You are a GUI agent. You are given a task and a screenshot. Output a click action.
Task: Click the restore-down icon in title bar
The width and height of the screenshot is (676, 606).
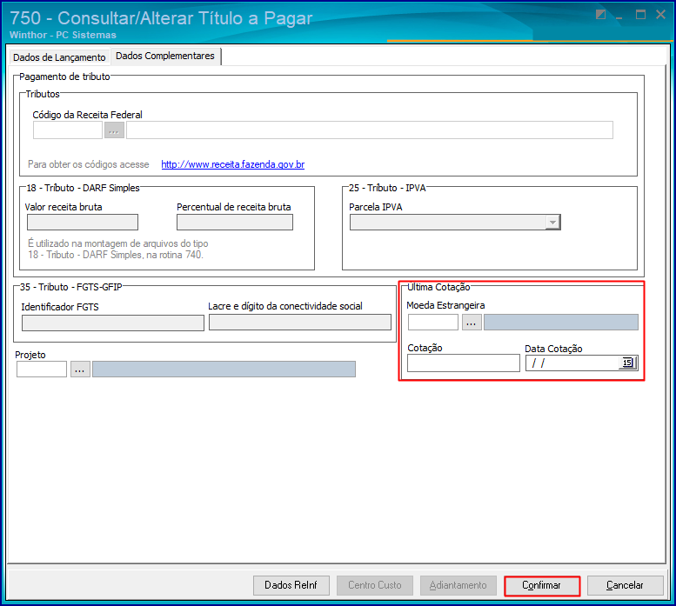coord(600,15)
